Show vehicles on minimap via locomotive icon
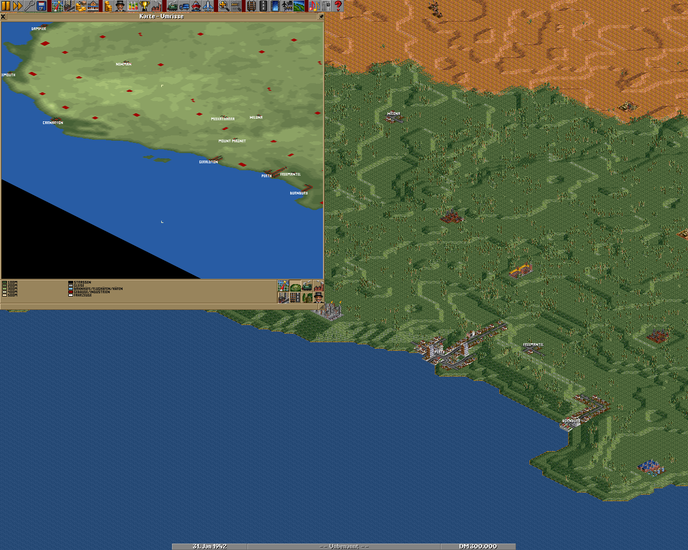 point(307,286)
